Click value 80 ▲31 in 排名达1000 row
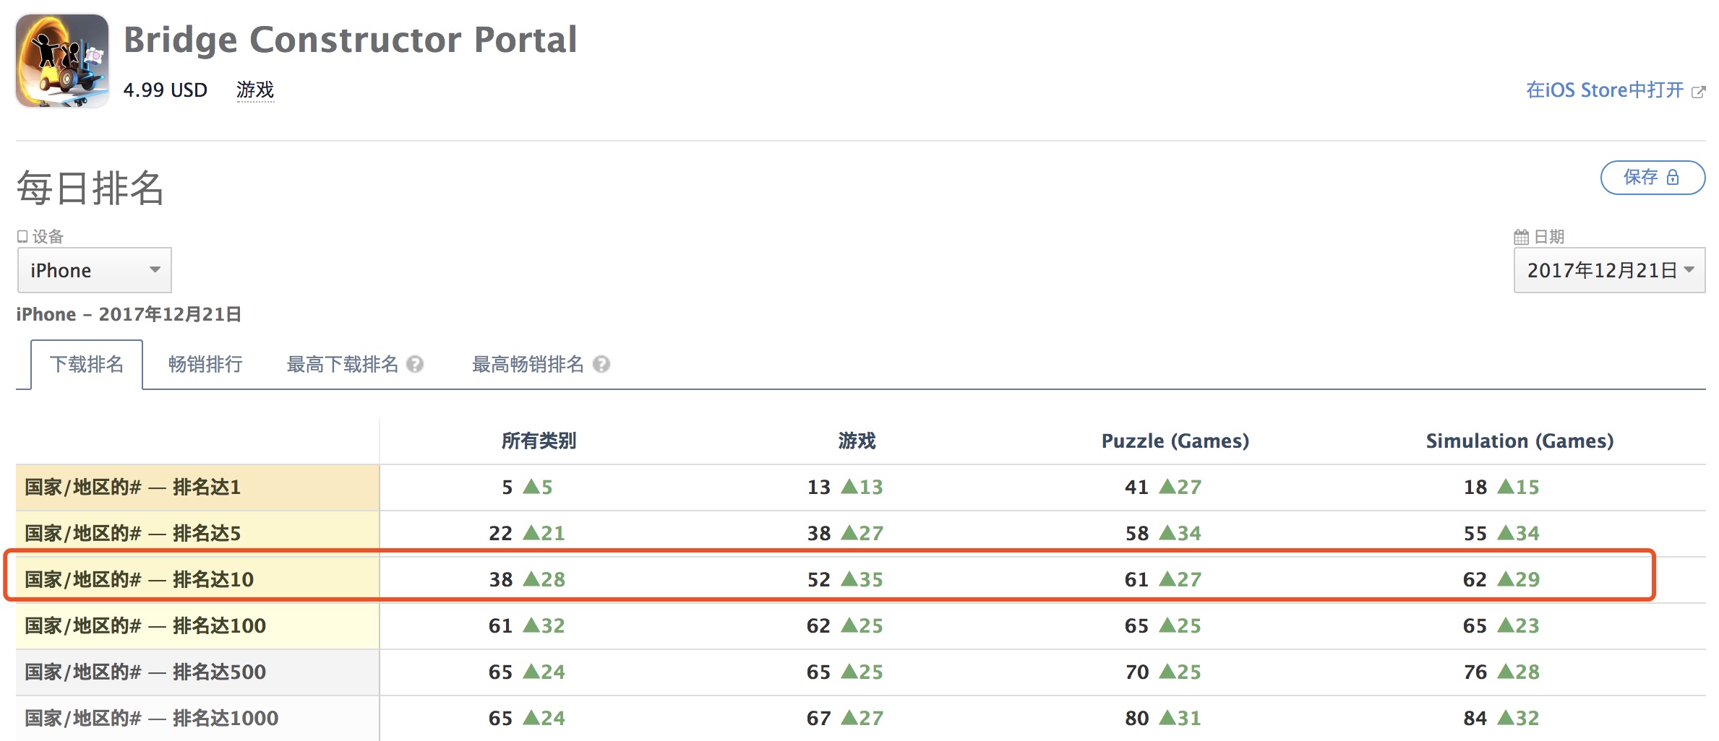 click(x=1163, y=719)
